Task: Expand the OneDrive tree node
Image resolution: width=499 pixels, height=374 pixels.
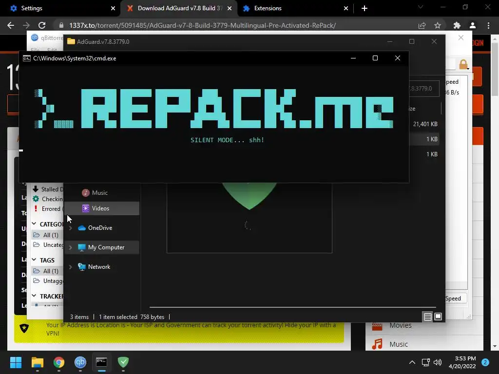Action: (70, 228)
